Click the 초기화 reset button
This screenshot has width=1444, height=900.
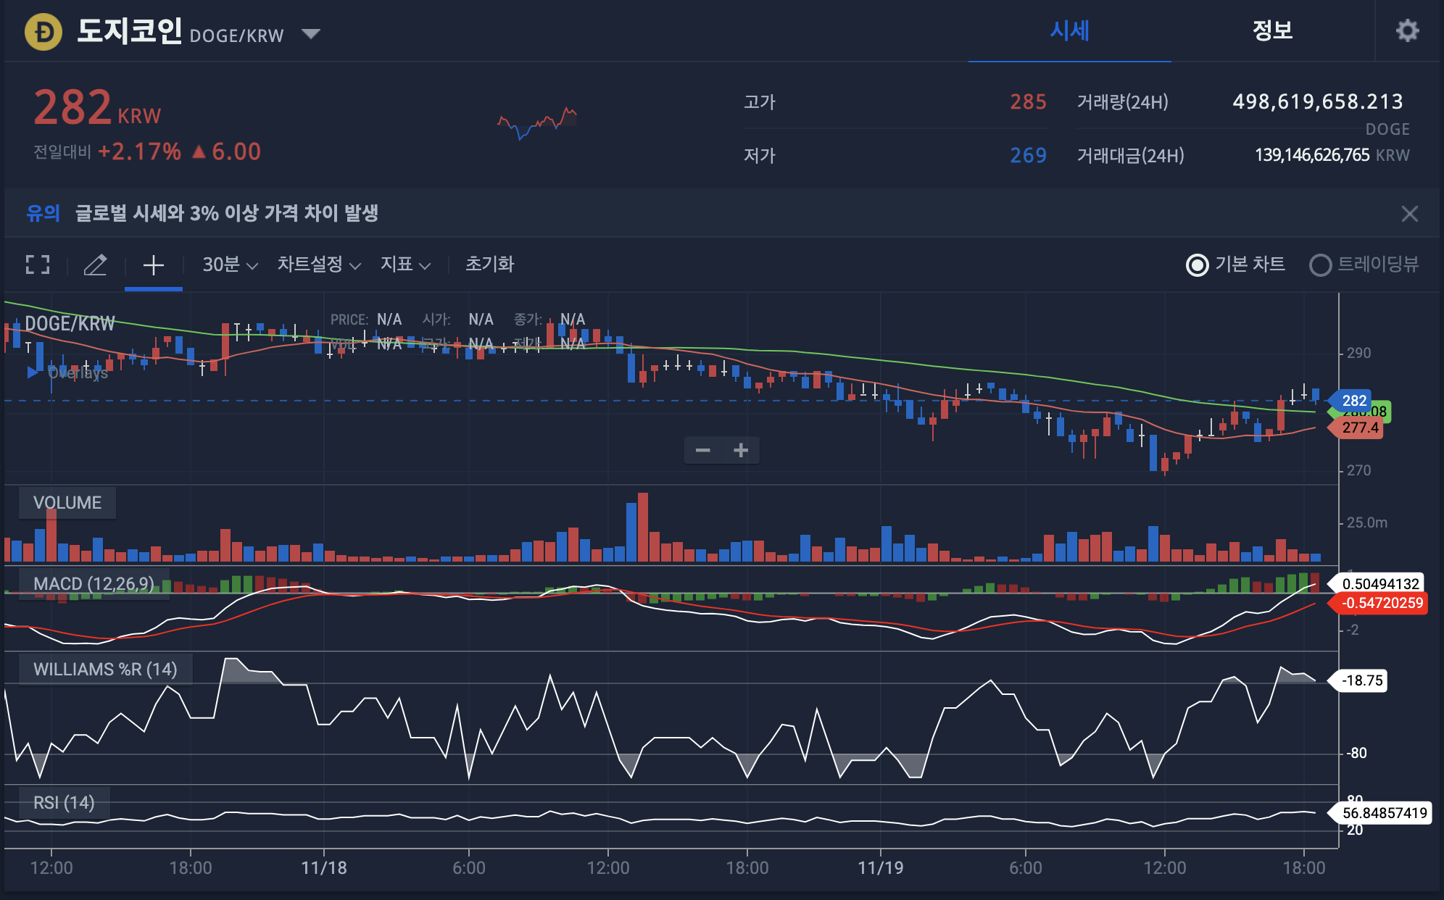(x=489, y=264)
